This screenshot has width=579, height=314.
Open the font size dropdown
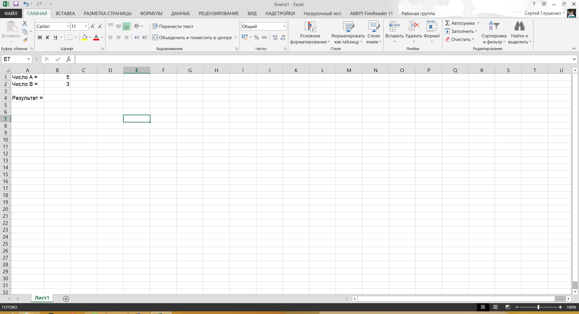[86, 27]
